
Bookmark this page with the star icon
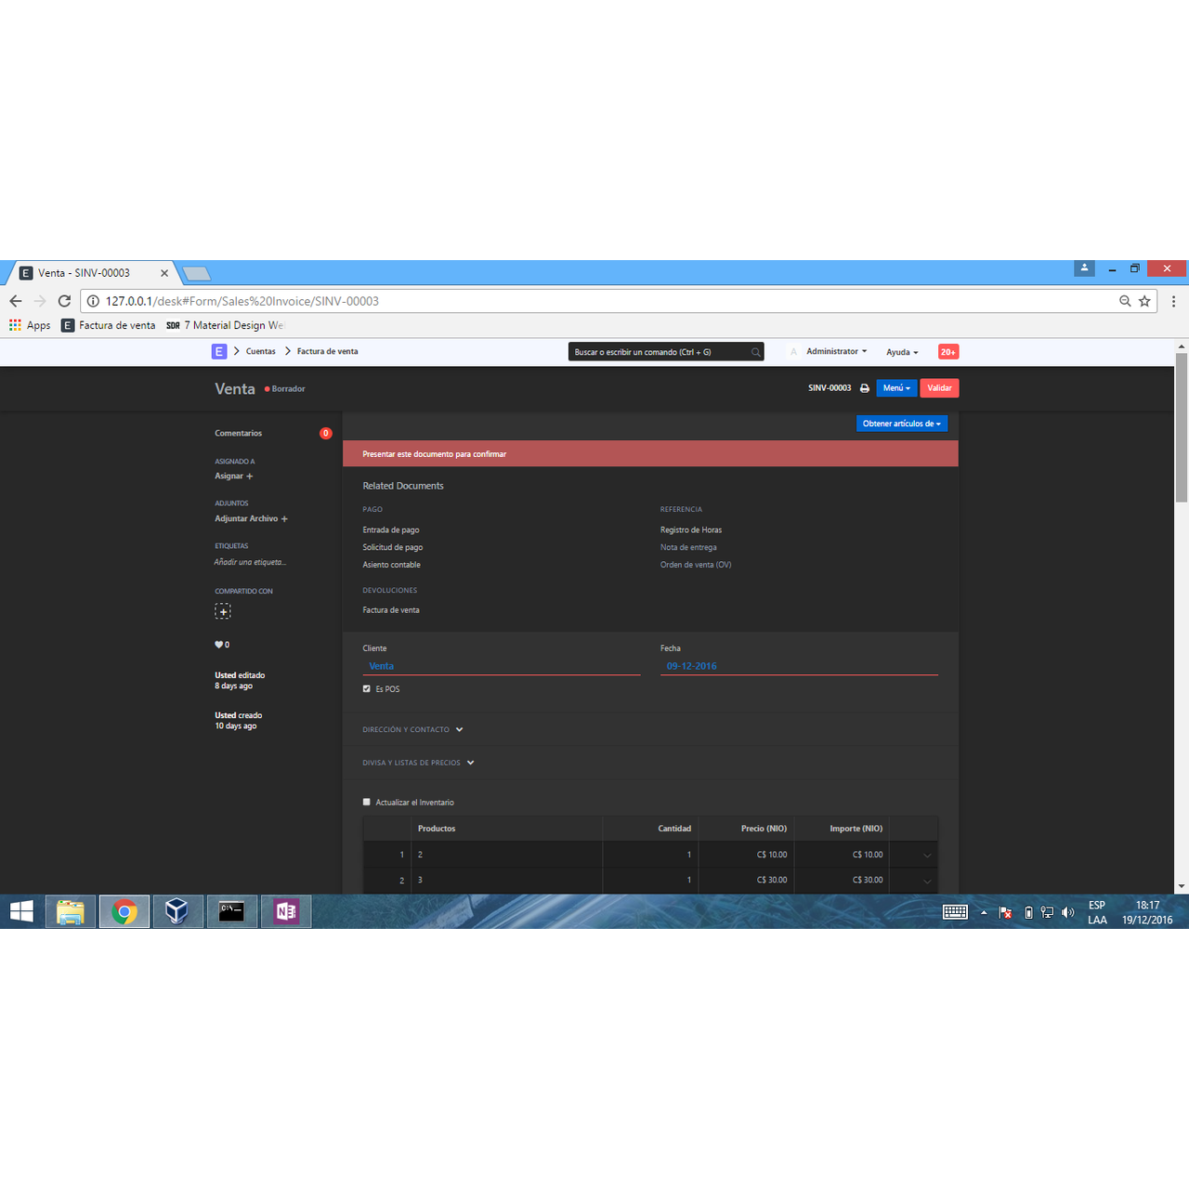(1144, 301)
